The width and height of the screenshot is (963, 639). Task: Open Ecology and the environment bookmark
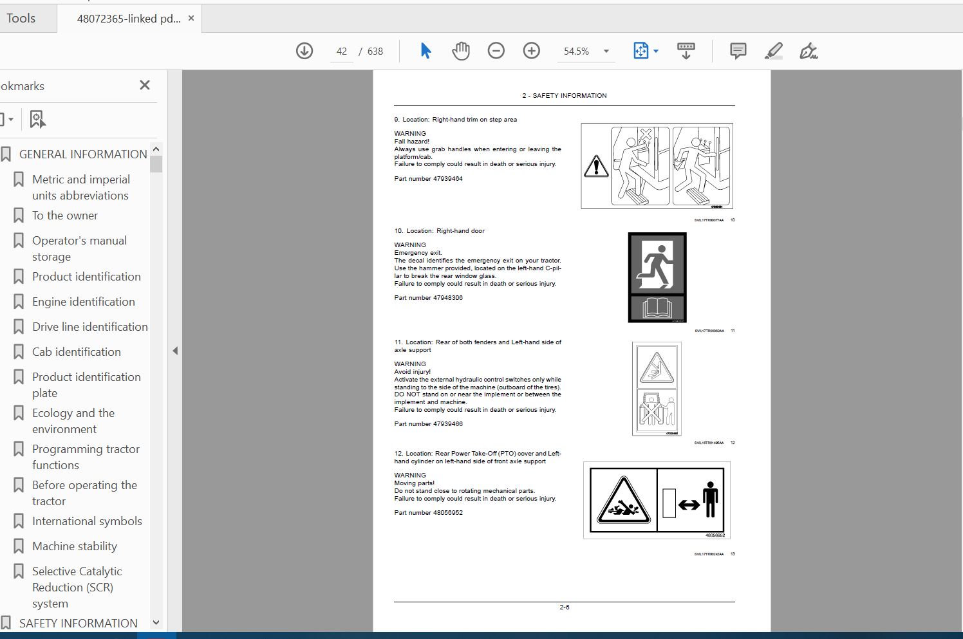(x=73, y=421)
